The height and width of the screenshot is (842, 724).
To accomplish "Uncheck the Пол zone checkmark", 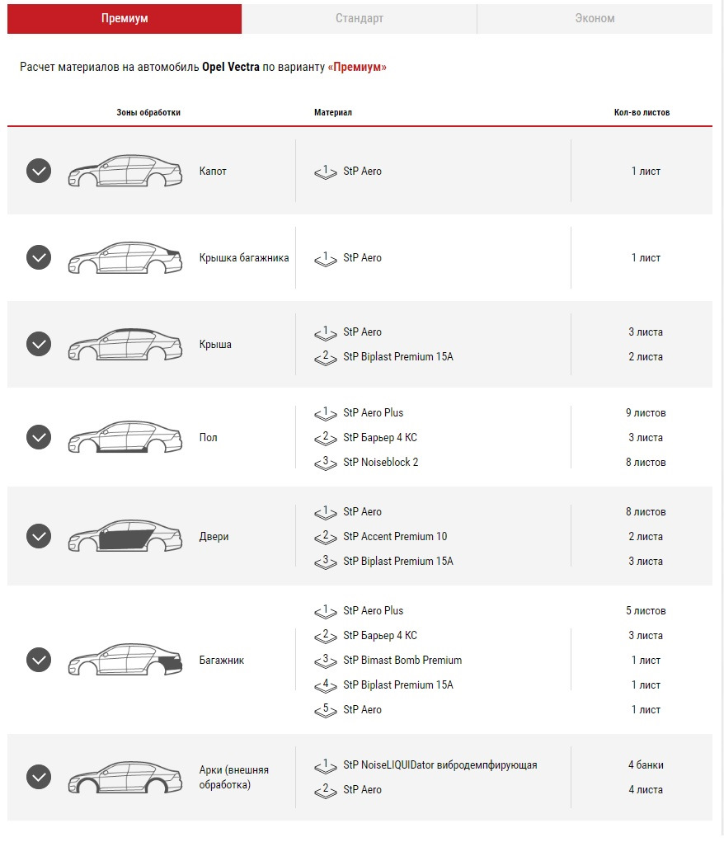I will tap(39, 437).
